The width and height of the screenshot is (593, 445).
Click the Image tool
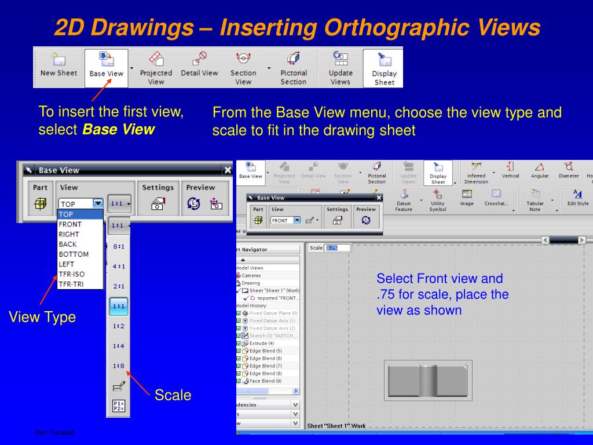point(467,198)
